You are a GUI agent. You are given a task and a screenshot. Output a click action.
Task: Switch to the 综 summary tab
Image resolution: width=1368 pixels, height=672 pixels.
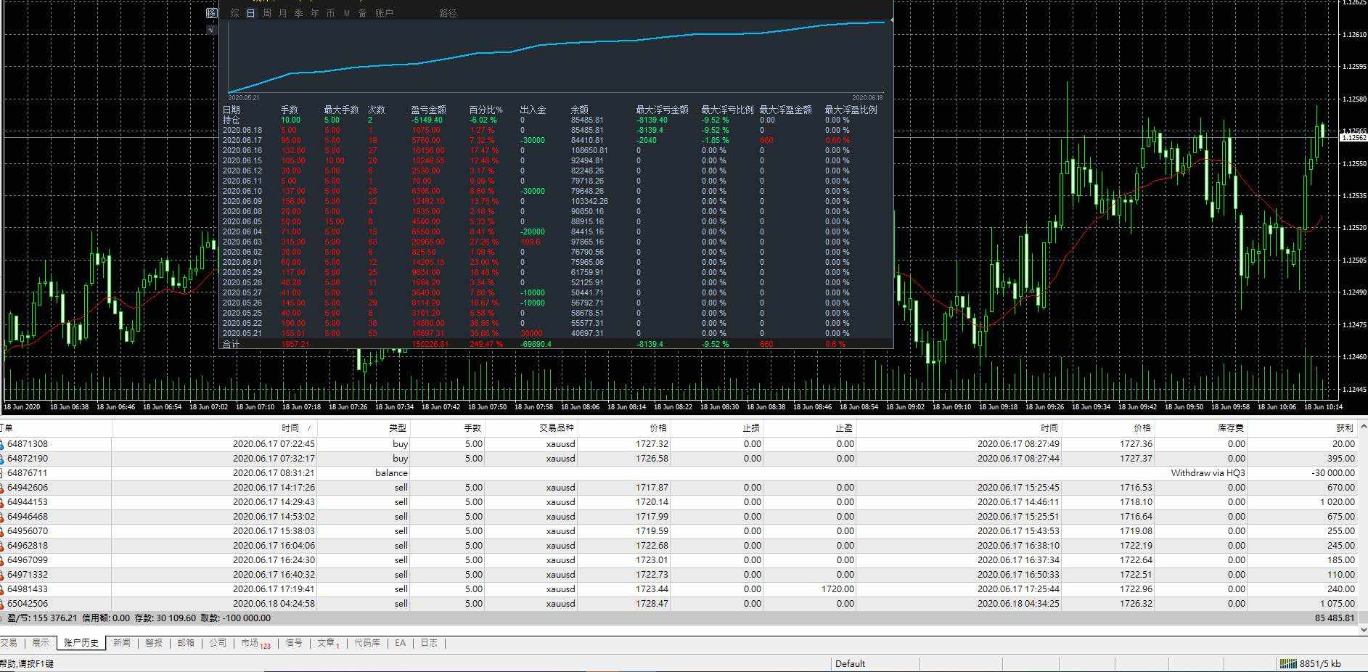tap(234, 13)
